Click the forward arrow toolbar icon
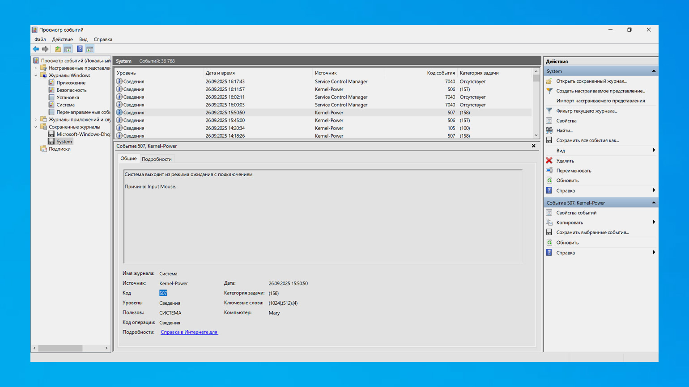689x387 pixels. point(45,49)
